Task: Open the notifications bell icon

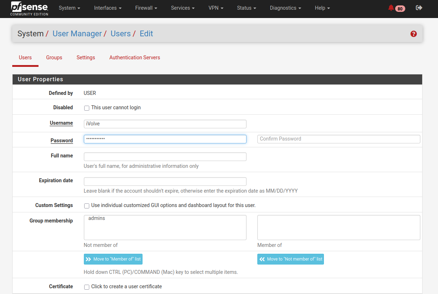Action: 391,8
